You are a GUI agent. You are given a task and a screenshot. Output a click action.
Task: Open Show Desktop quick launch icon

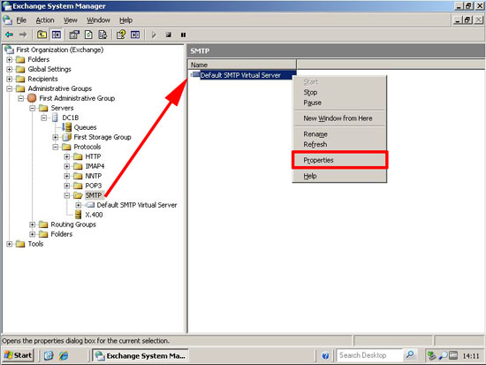tap(49, 355)
